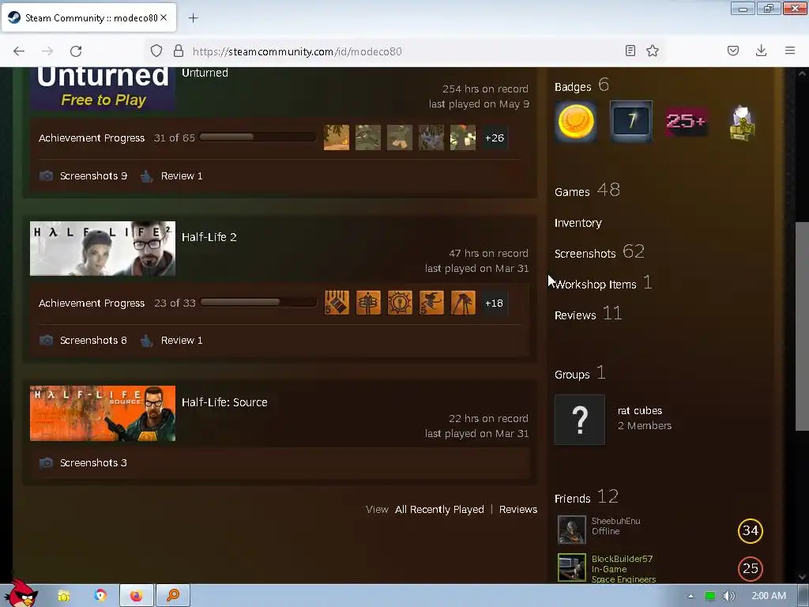The height and width of the screenshot is (607, 809).
Task: View All Recently Played games
Action: (439, 510)
